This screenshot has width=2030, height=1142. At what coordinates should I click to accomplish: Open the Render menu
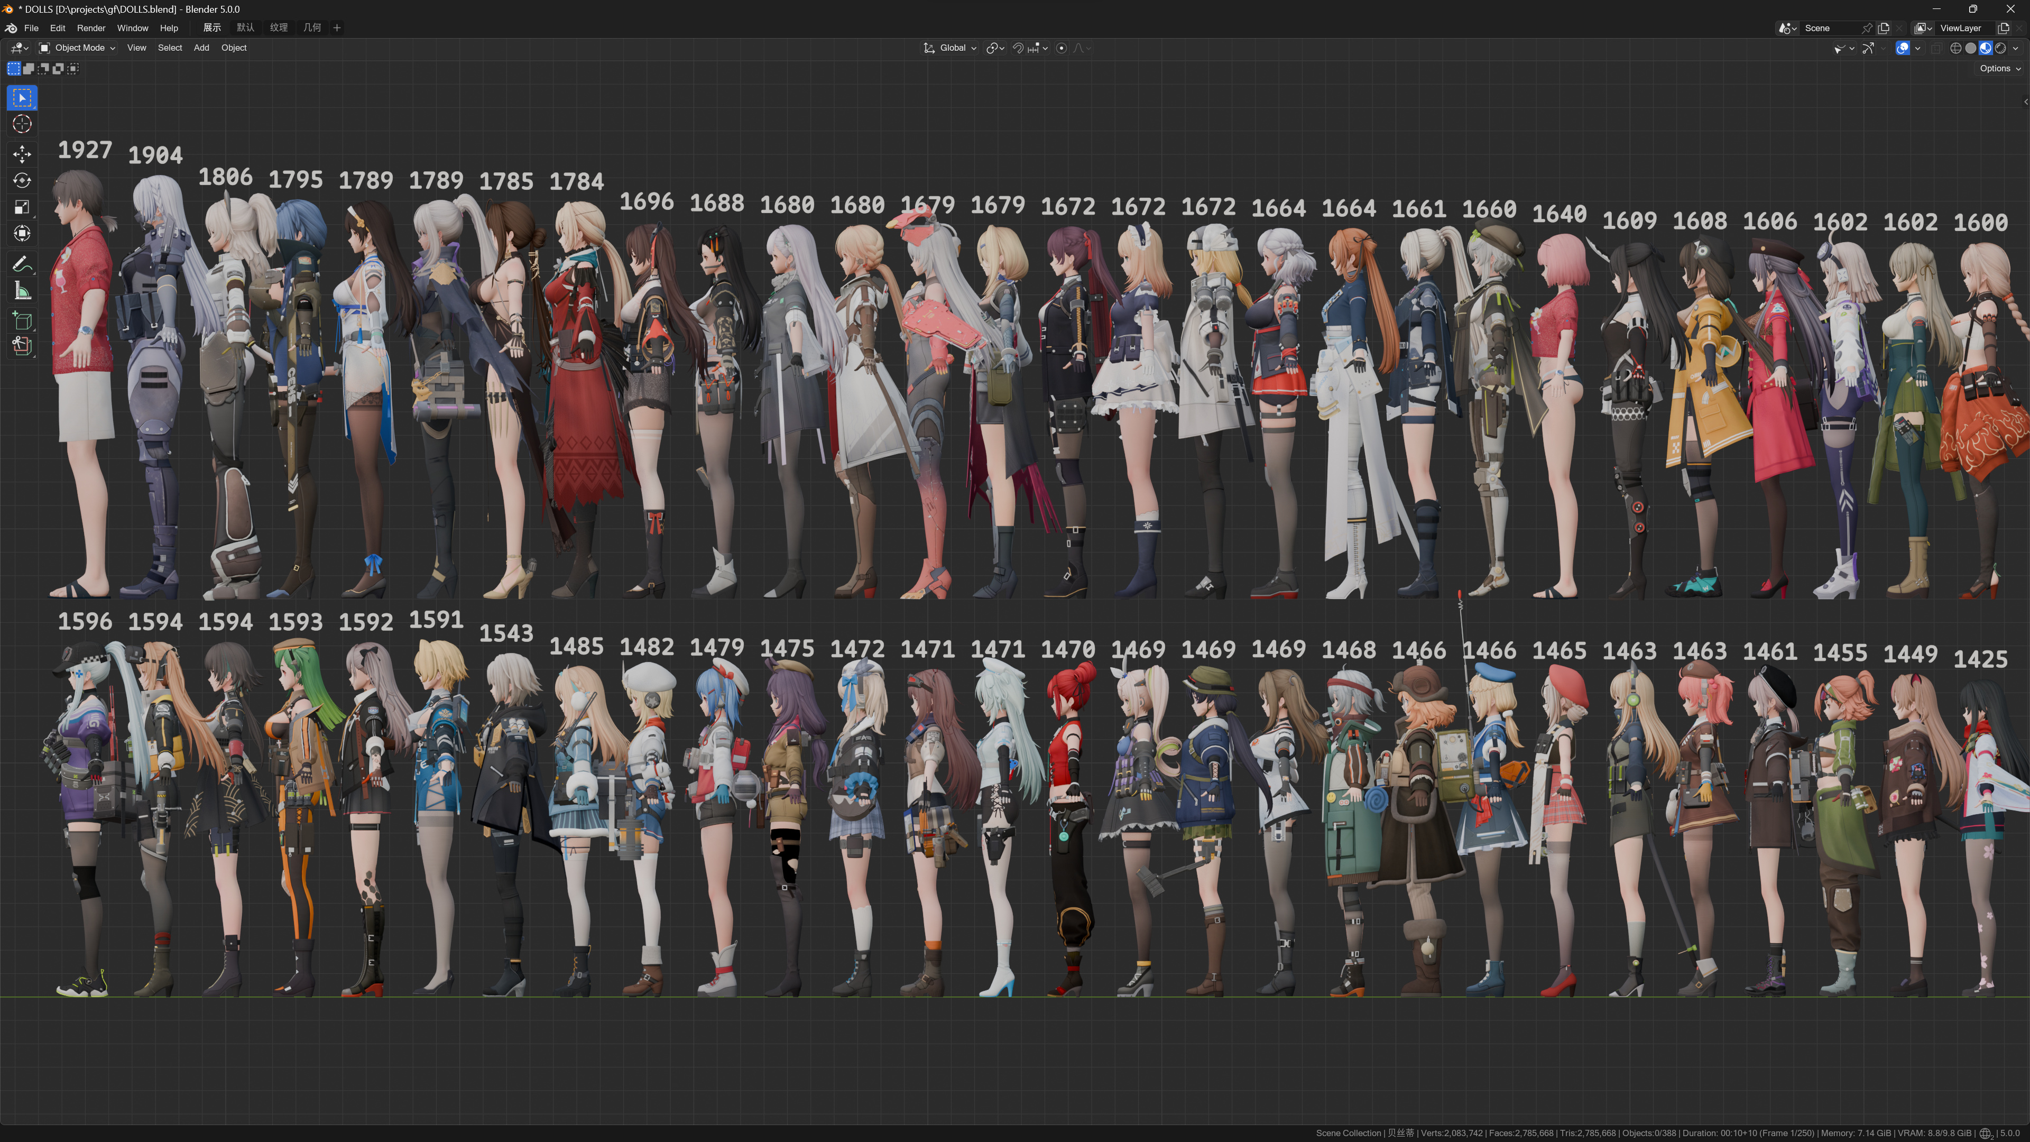(x=90, y=27)
